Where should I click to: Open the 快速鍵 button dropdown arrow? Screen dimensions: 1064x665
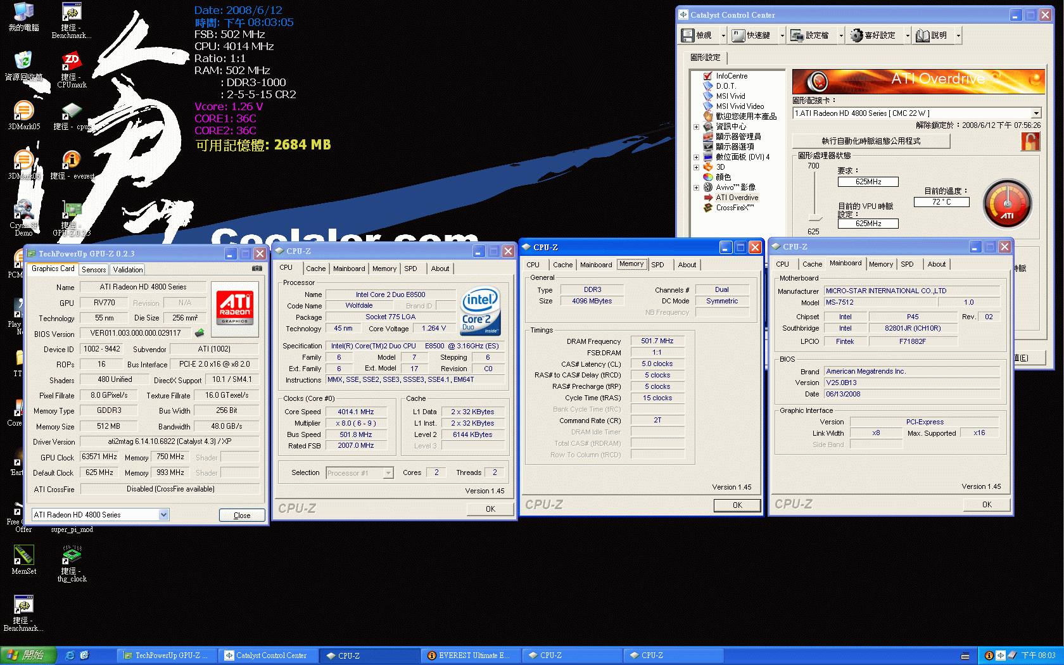[x=782, y=35]
